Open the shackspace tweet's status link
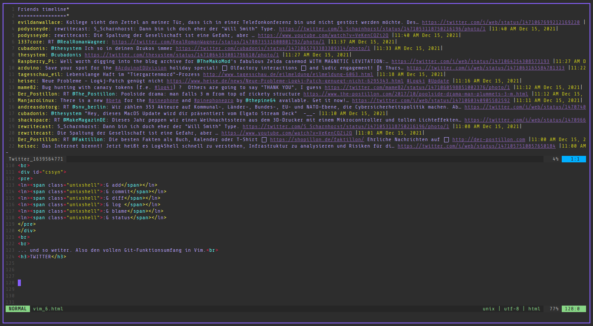593x326 pixels. [x=525, y=120]
